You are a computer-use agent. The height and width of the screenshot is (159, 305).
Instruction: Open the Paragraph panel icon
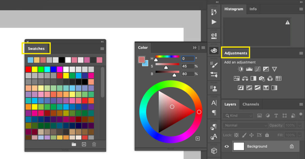pyautogui.click(x=214, y=112)
